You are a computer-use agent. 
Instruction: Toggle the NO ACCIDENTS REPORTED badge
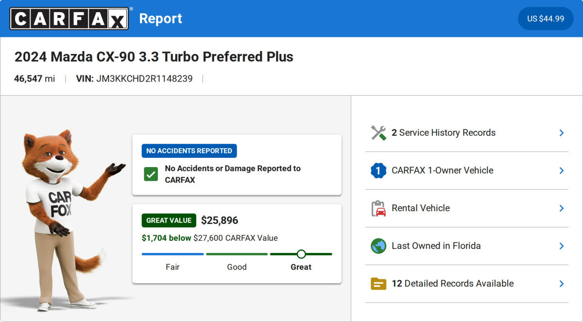(189, 151)
